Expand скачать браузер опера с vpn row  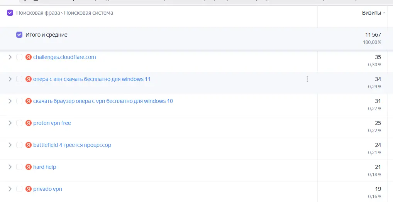(10, 101)
